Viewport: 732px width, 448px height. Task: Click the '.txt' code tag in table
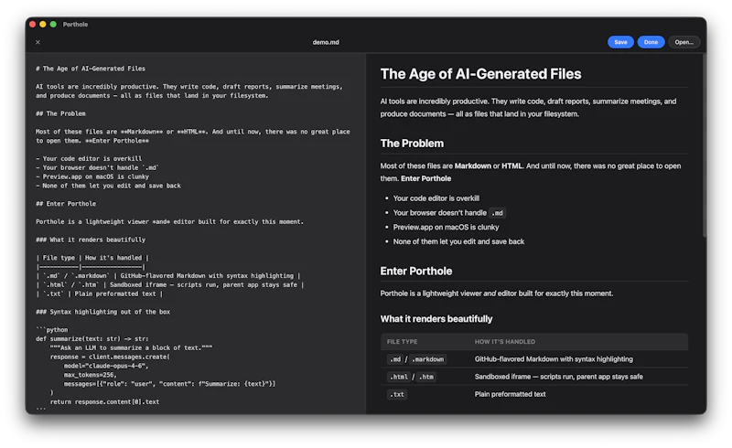coord(397,394)
